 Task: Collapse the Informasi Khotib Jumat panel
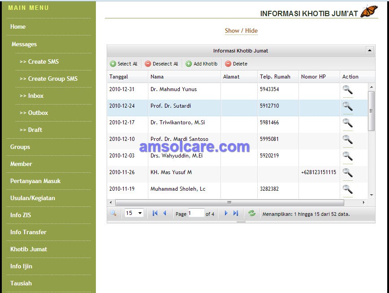point(370,50)
